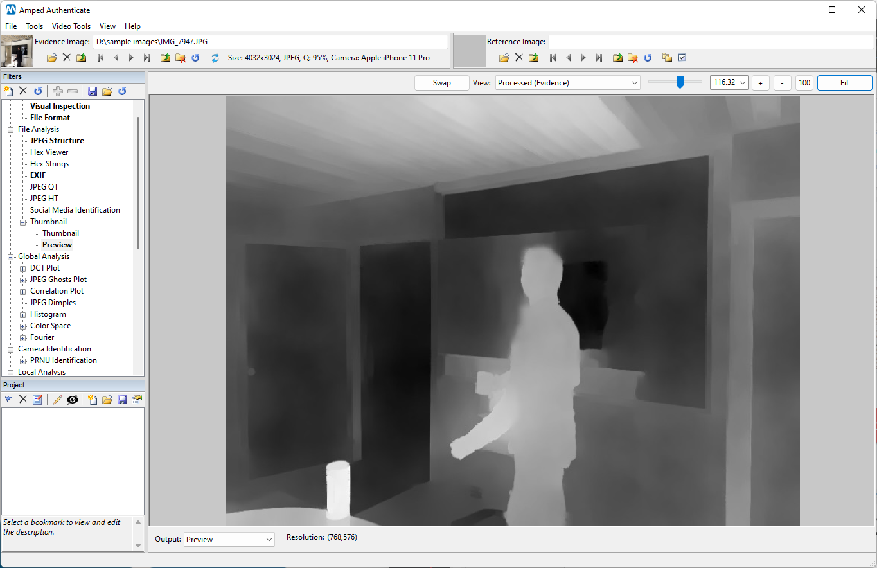This screenshot has width=877, height=568.
Task: Click Swap to exchange evidence and reference views
Action: [441, 82]
